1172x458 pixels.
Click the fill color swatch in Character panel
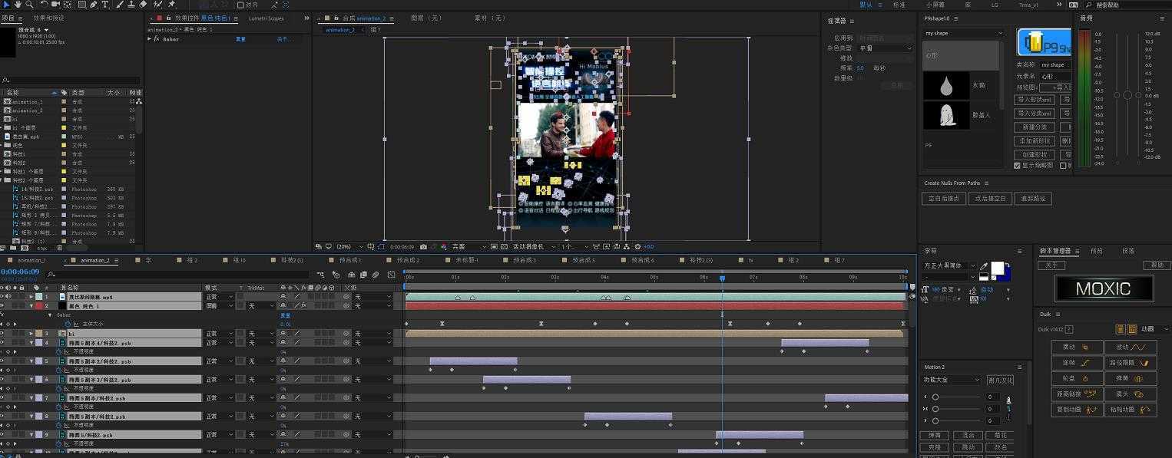997,268
